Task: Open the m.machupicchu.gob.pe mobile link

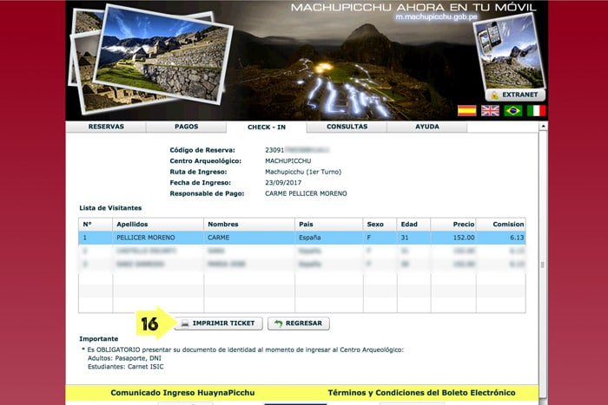Action: coord(436,17)
